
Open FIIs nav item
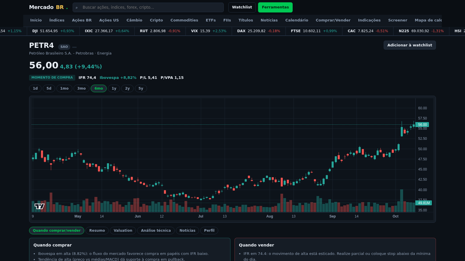pos(227,20)
